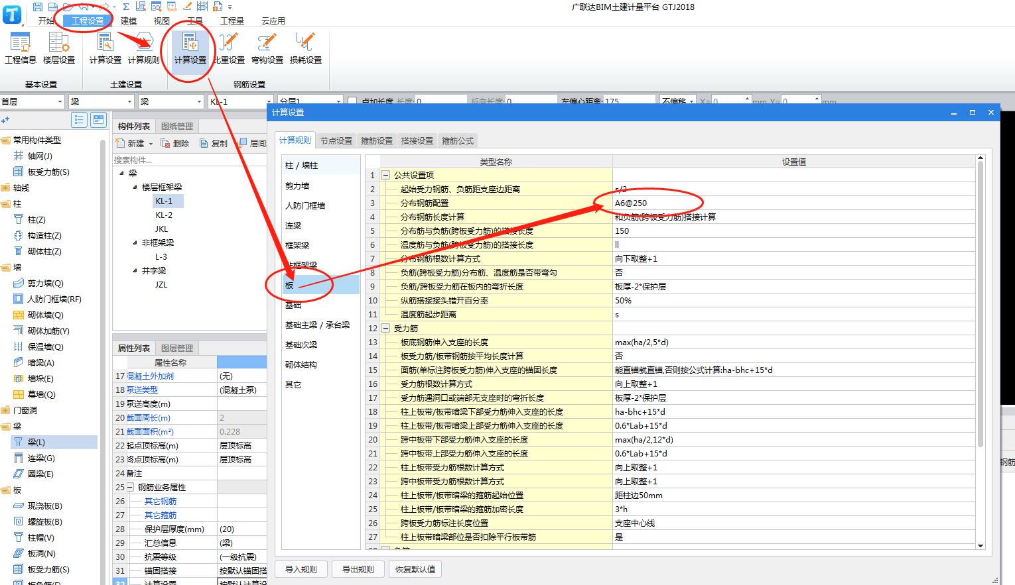Image resolution: width=1015 pixels, height=585 pixels.
Task: Switch to 箍筋公式 tab
Action: click(x=458, y=140)
